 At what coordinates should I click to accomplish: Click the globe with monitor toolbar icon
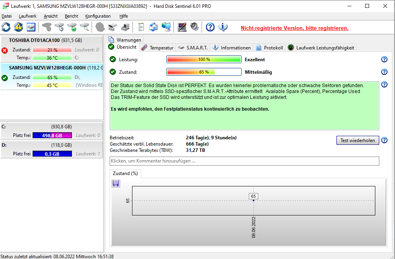pyautogui.click(x=166, y=27)
